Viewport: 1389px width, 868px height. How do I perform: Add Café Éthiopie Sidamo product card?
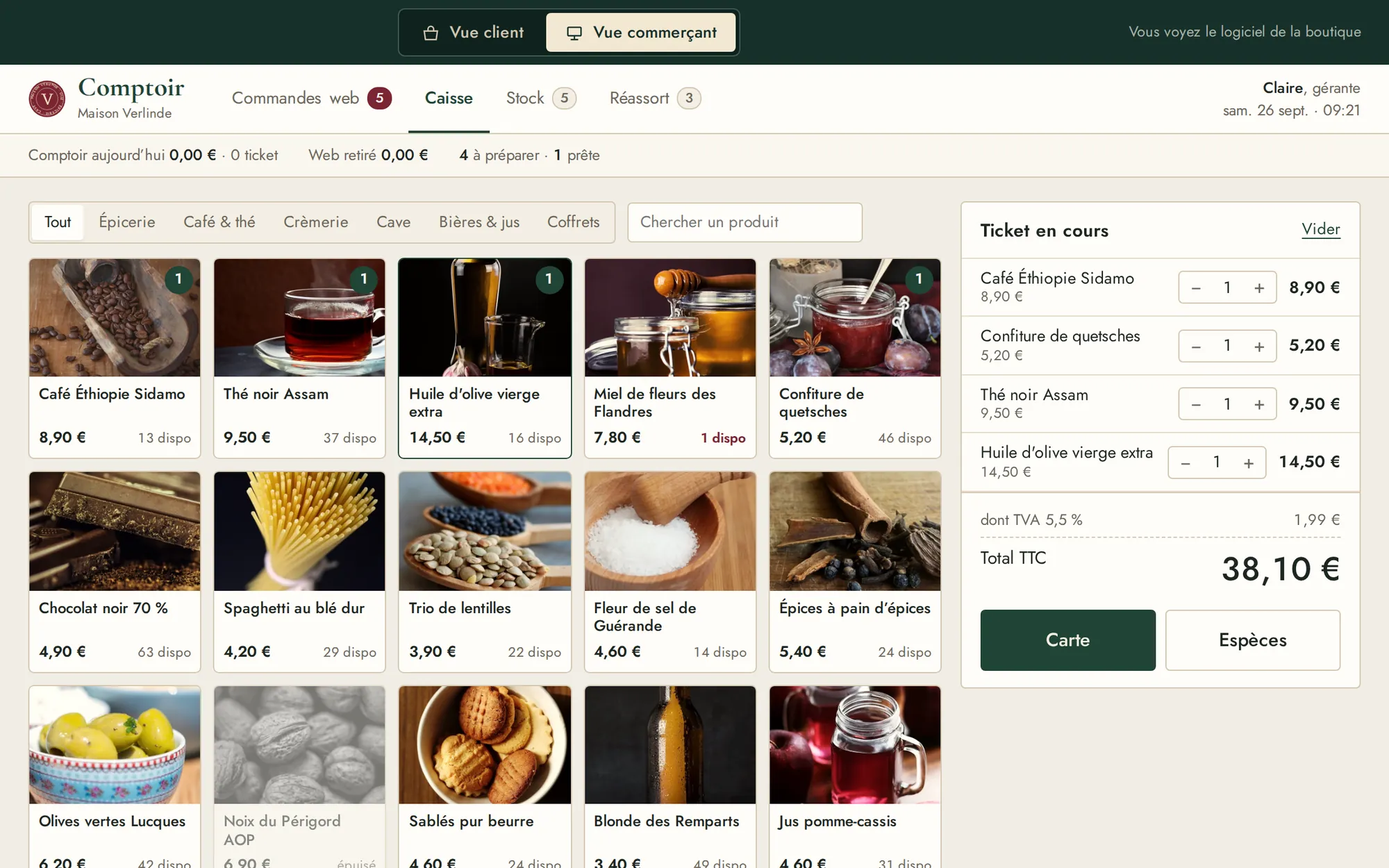[x=115, y=358]
